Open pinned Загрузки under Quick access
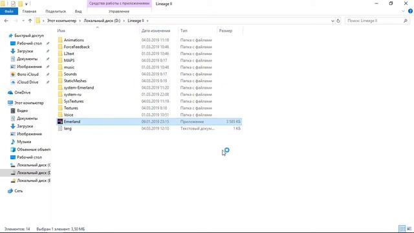 (x=25, y=51)
